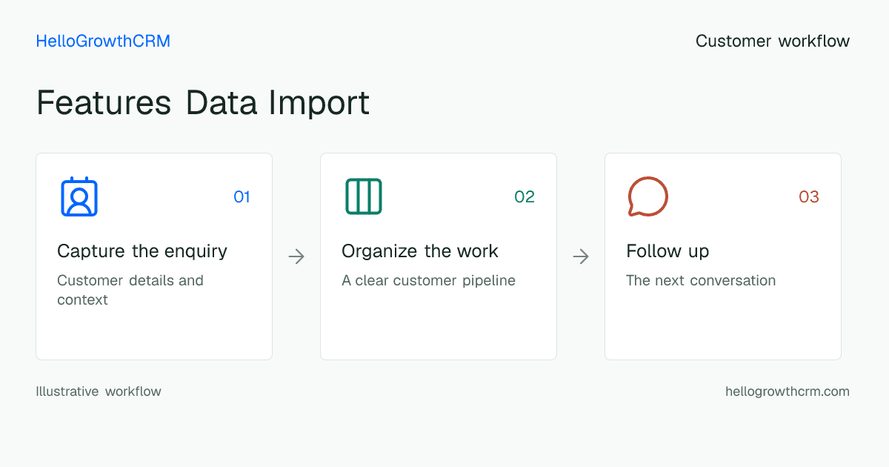Select the Features Data Import heading
Screen dimensions: 889x467
click(203, 103)
